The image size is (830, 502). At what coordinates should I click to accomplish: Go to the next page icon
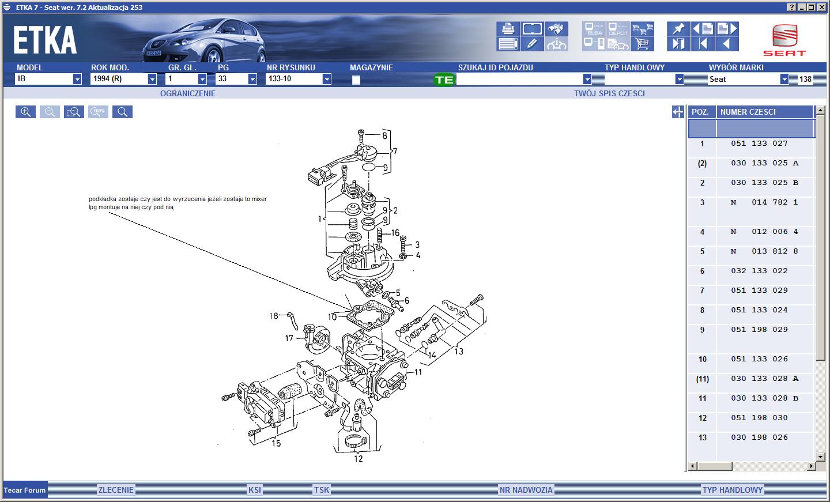click(x=726, y=28)
